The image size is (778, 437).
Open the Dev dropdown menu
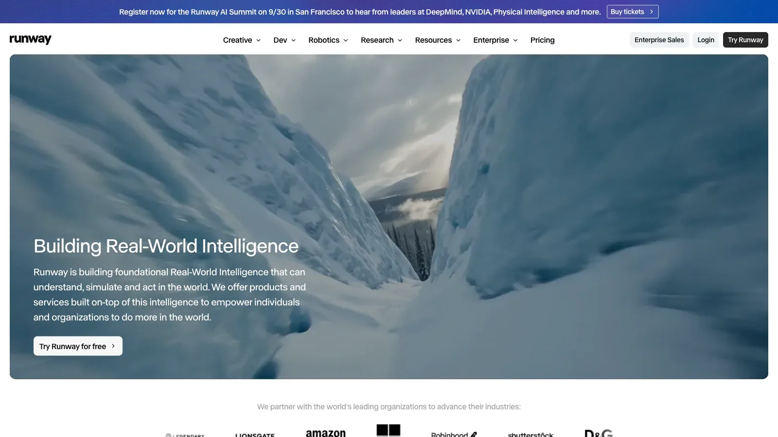(284, 40)
